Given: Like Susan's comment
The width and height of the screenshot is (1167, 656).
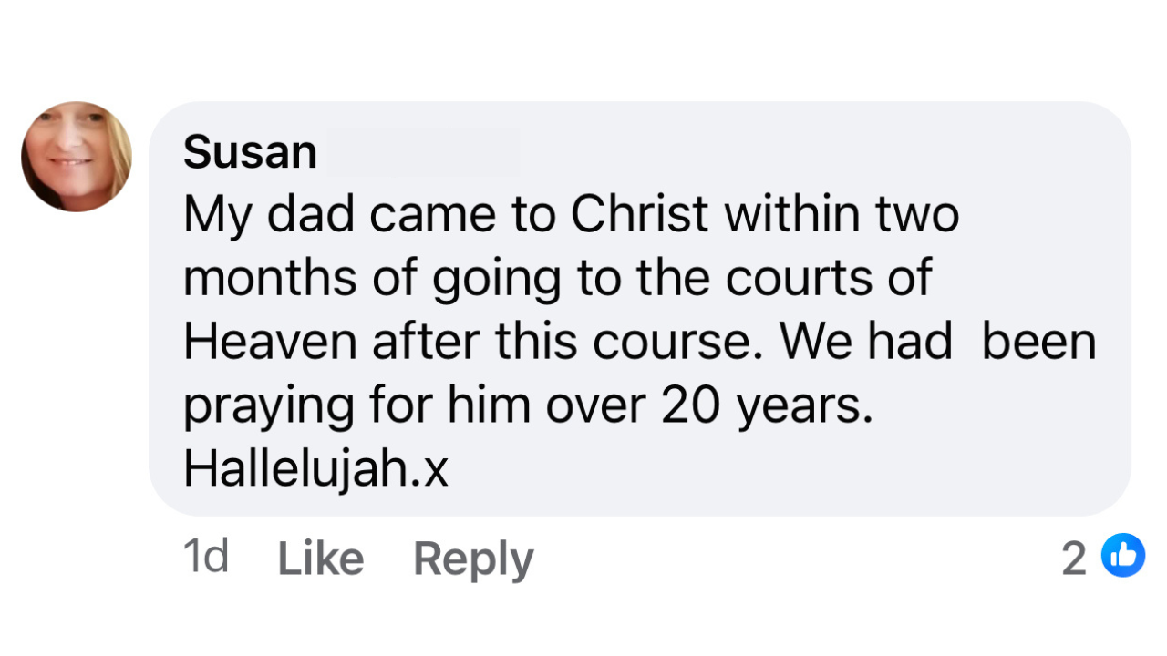Looking at the screenshot, I should (x=320, y=558).
